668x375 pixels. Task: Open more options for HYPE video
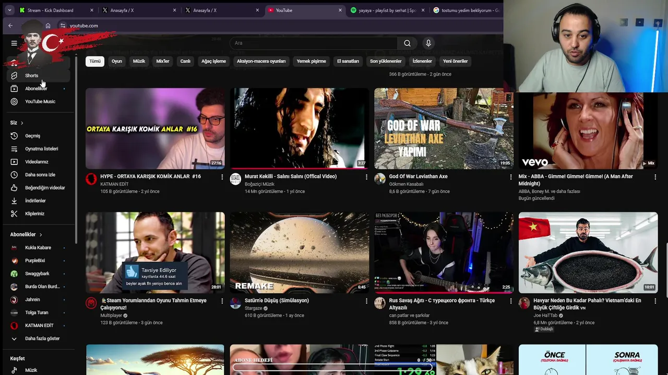click(222, 177)
